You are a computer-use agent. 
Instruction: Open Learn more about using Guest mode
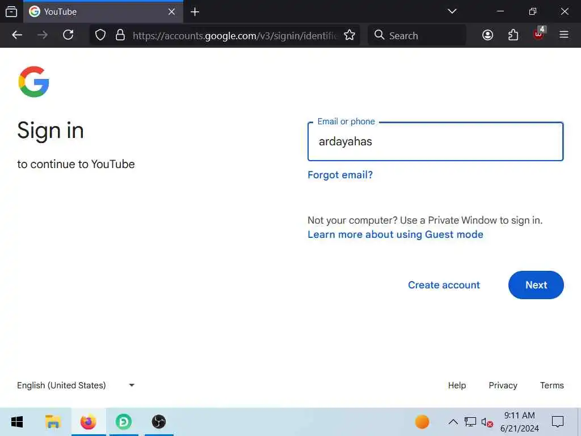395,234
